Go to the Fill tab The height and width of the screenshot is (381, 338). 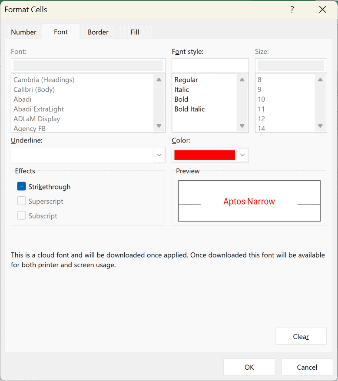coord(135,32)
